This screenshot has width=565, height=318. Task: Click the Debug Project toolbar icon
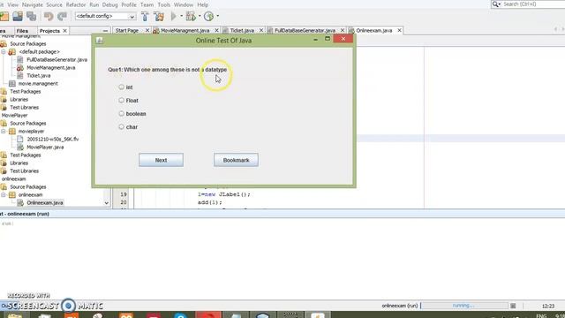click(x=191, y=16)
